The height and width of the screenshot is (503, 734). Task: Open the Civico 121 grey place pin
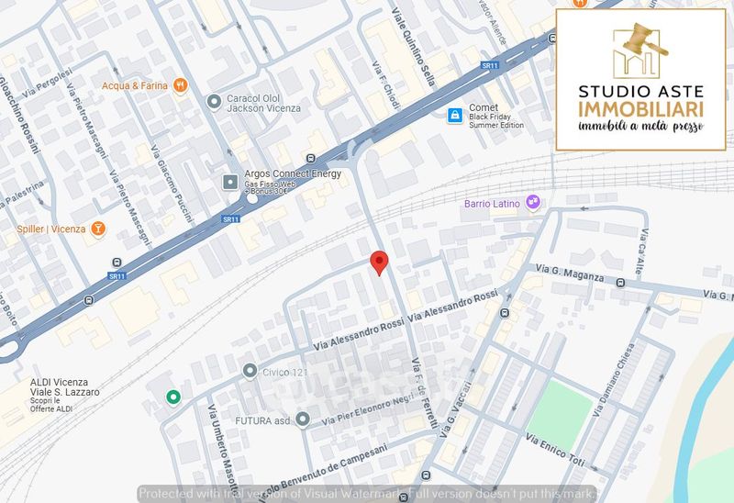[x=250, y=372]
